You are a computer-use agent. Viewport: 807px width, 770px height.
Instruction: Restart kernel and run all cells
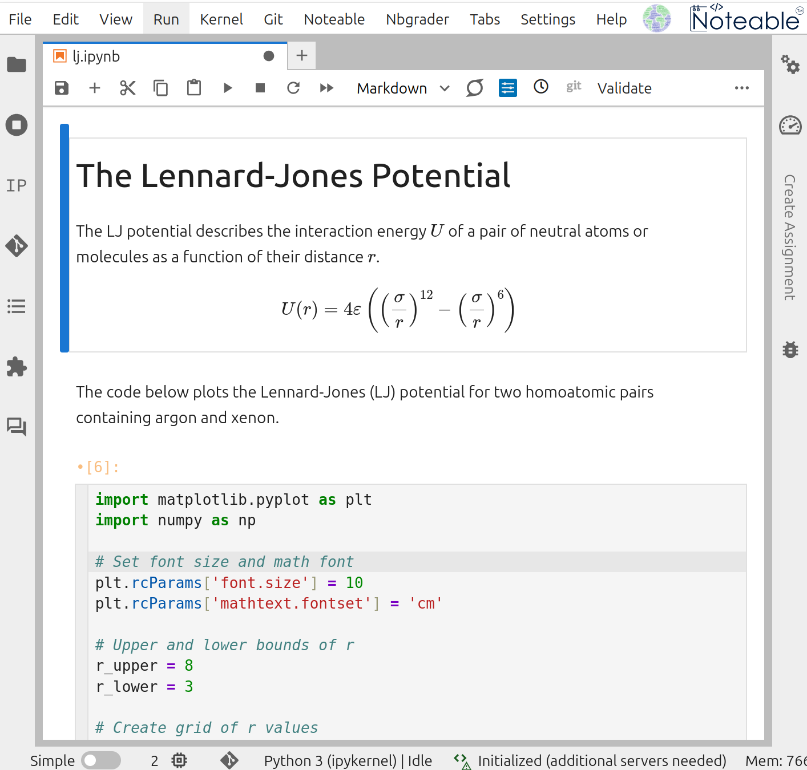point(326,88)
